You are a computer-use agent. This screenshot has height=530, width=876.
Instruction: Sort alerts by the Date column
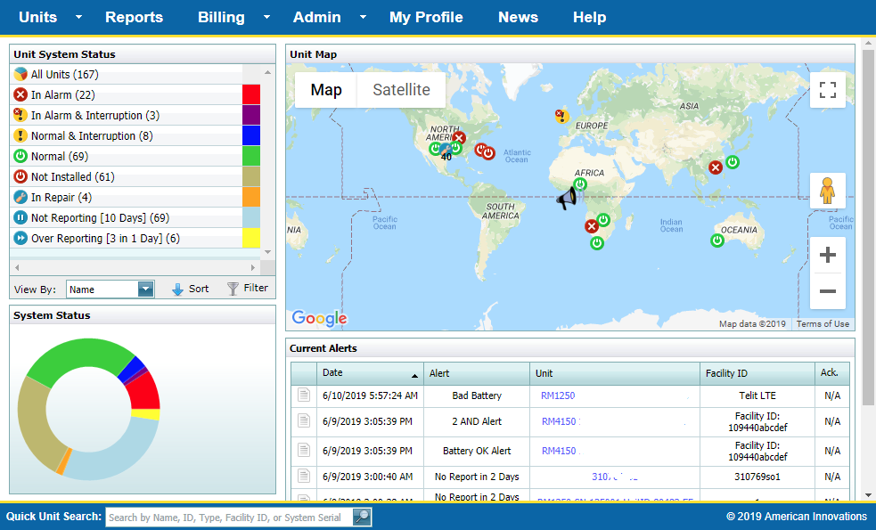[x=371, y=373]
